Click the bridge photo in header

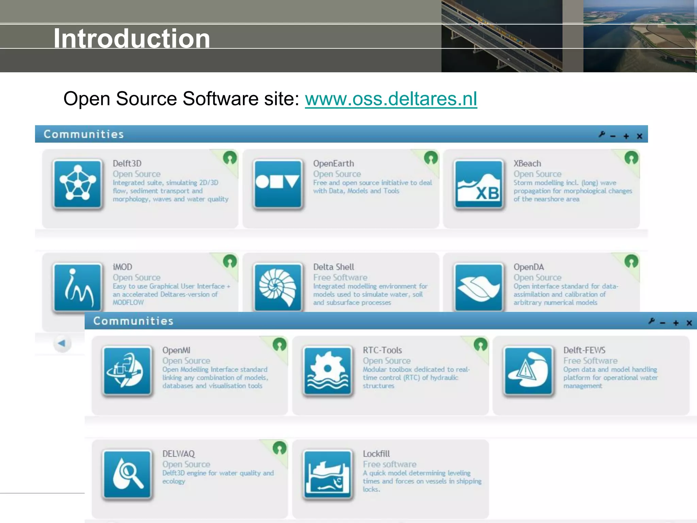pyautogui.click(x=502, y=36)
